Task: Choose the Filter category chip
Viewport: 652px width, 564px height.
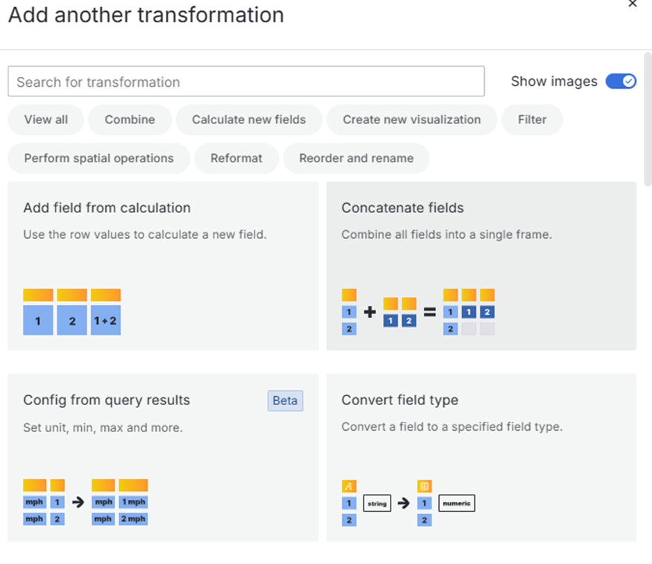Action: click(x=532, y=119)
